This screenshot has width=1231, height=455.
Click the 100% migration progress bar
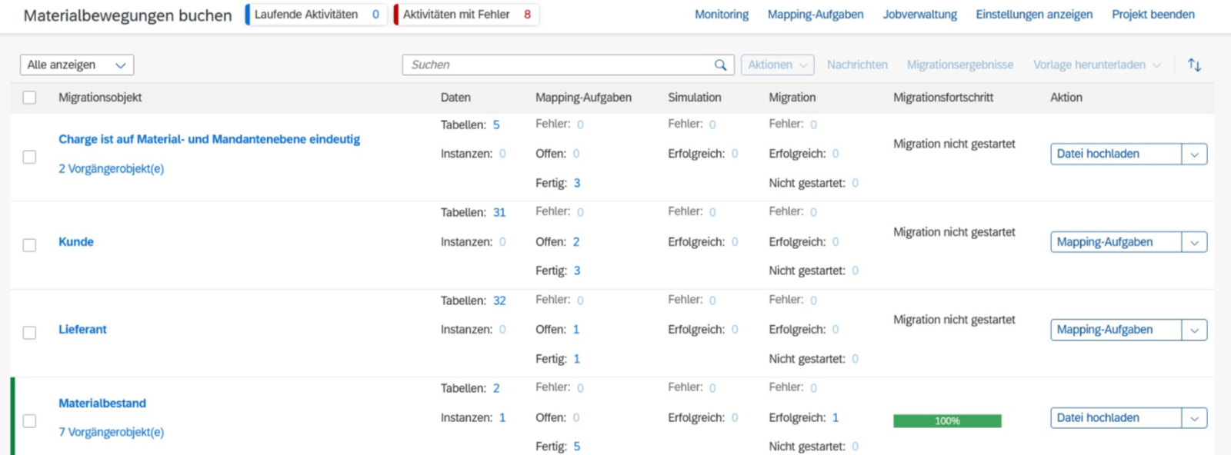[947, 421]
